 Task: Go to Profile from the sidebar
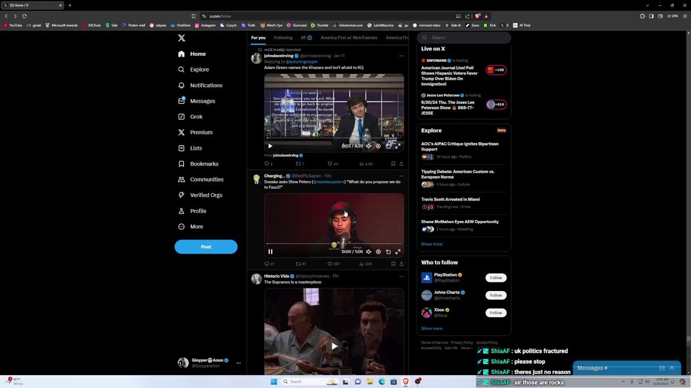[192, 211]
